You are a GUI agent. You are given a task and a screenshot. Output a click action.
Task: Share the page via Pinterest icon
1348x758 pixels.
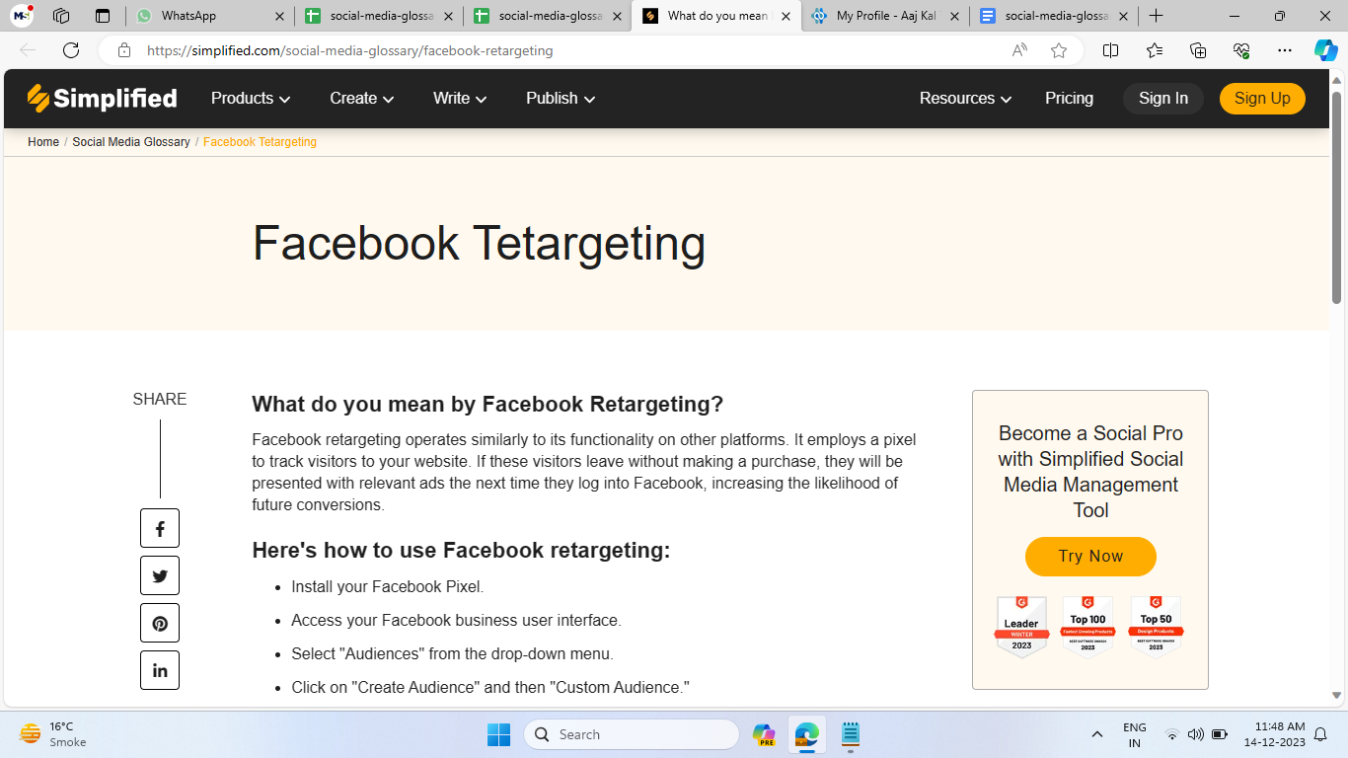160,623
